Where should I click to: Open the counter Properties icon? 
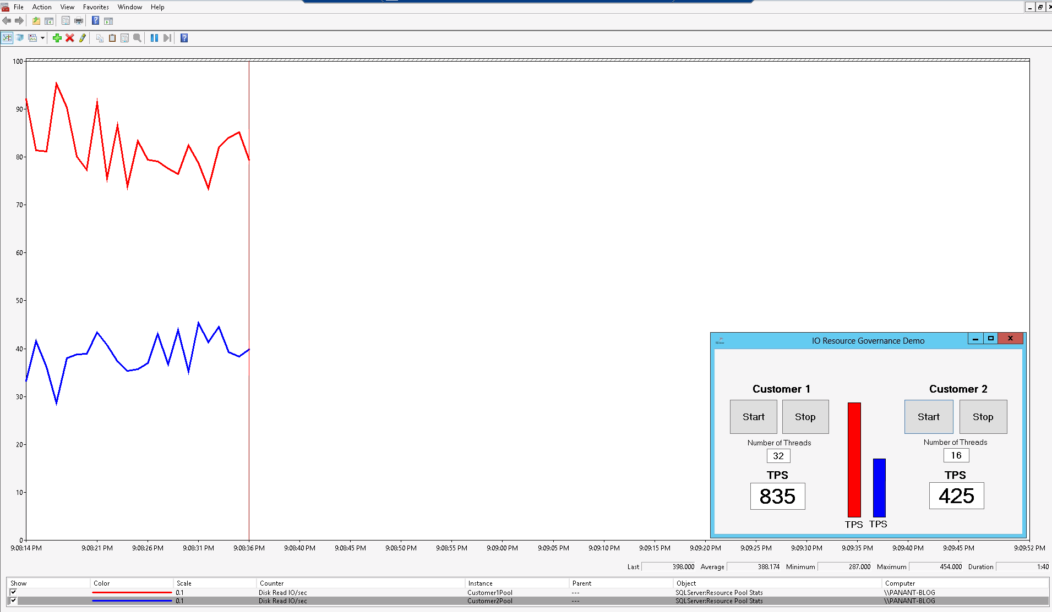click(125, 38)
